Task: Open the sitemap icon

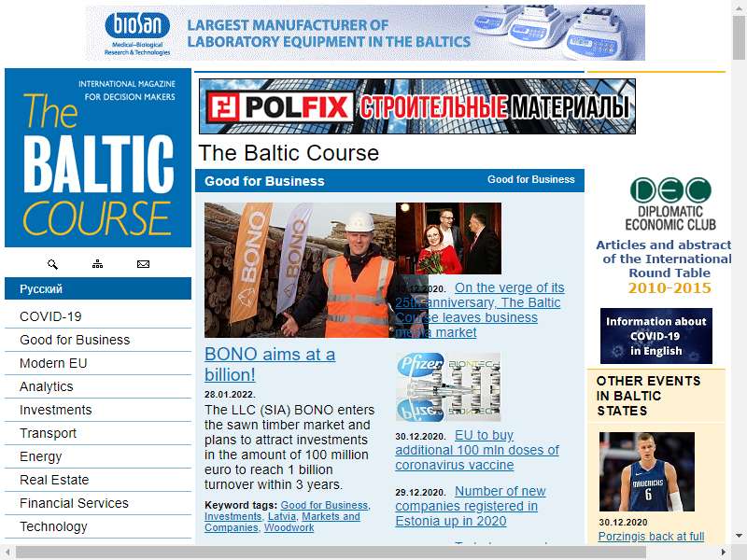Action: tap(97, 264)
